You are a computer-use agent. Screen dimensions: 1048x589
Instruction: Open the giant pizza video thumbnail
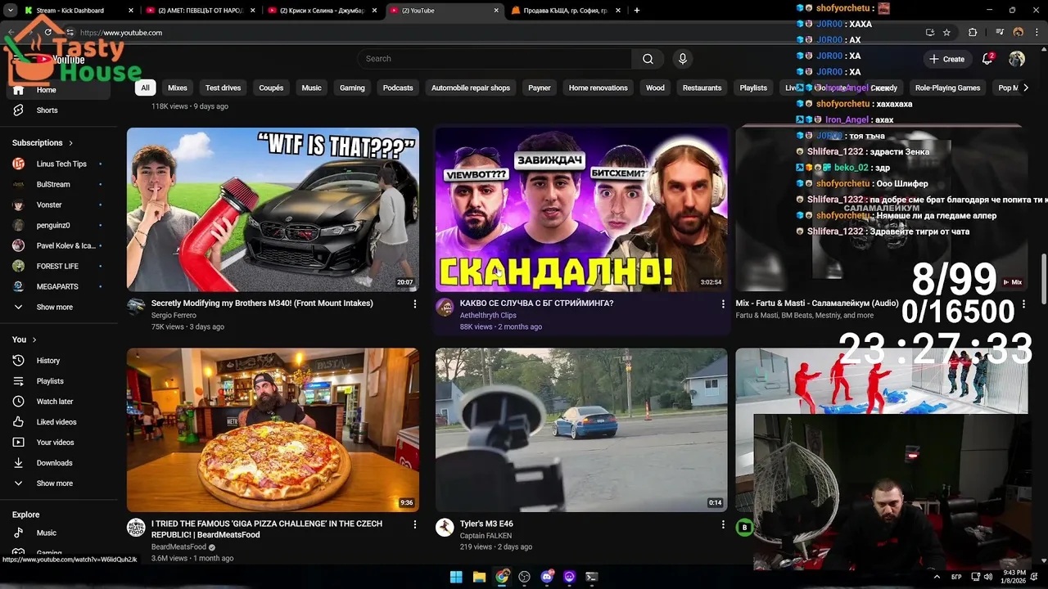coord(273,430)
